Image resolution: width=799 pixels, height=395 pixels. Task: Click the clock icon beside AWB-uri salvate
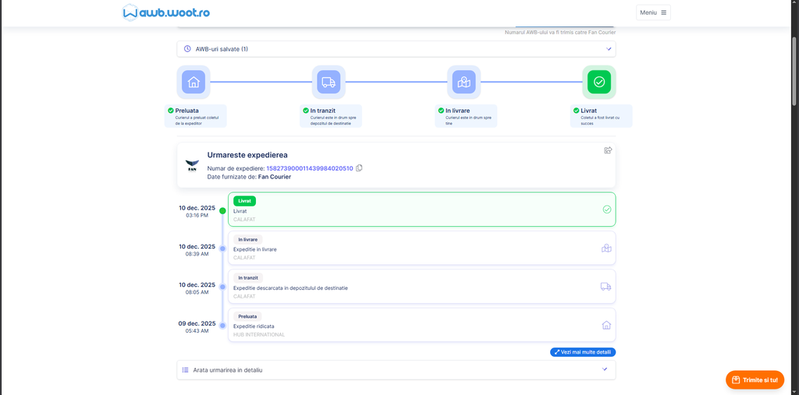pyautogui.click(x=187, y=49)
